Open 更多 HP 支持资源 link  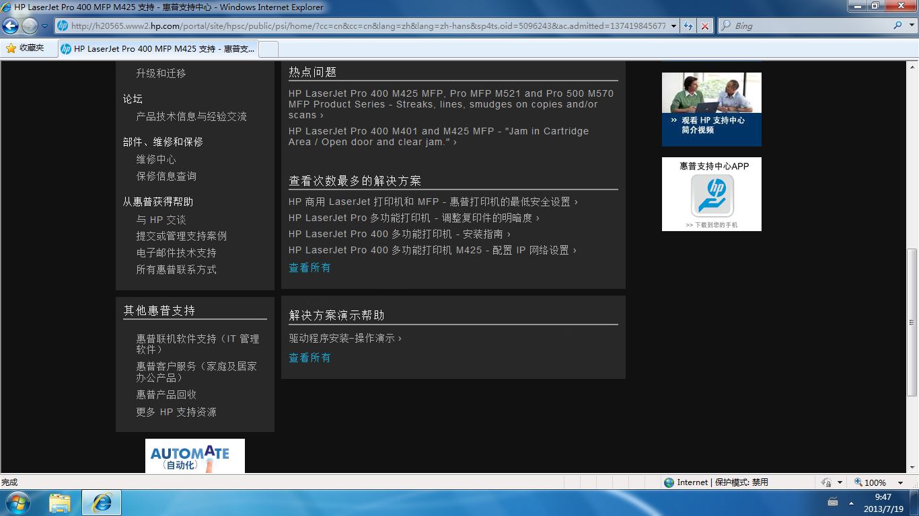(x=176, y=412)
